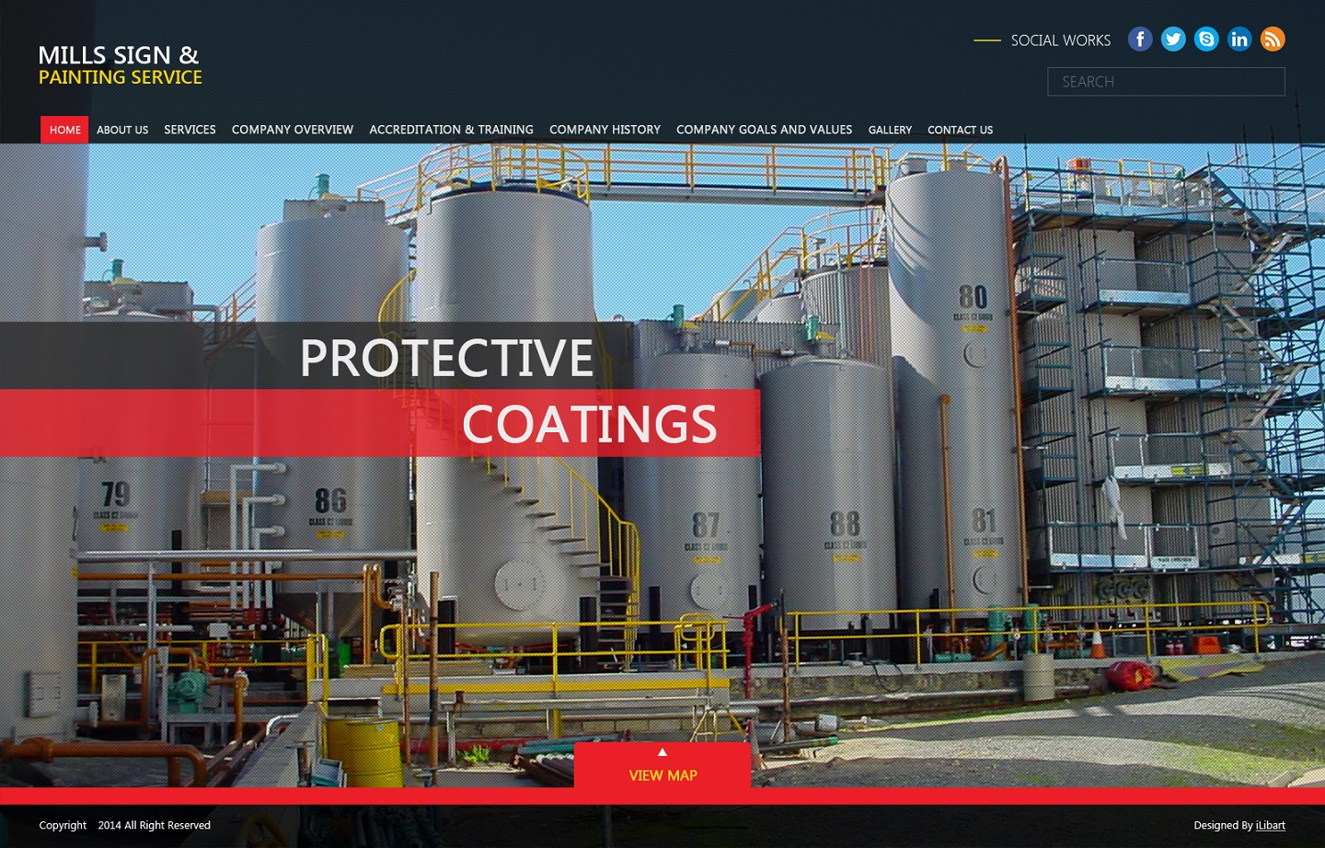Click the upward arrow above View Map

[662, 752]
